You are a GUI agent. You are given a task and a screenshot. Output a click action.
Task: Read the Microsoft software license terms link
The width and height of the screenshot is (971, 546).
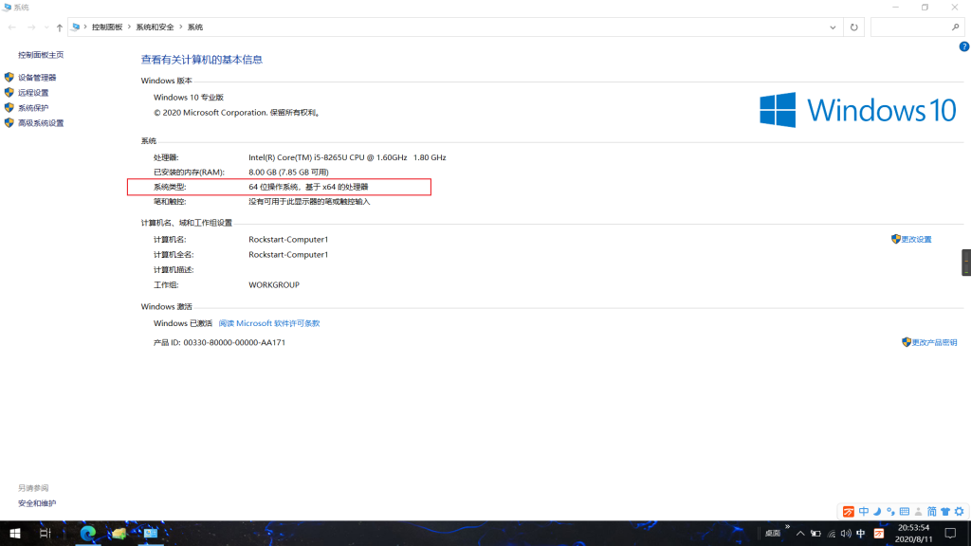[268, 323]
